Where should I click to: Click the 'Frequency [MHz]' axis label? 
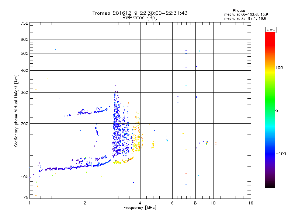tap(140, 208)
